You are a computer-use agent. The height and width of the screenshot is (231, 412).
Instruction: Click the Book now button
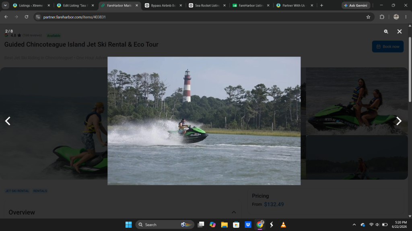click(x=387, y=47)
